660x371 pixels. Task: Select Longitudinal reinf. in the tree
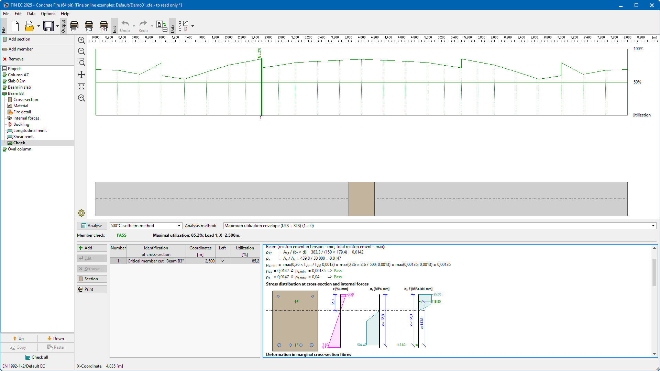click(x=30, y=131)
